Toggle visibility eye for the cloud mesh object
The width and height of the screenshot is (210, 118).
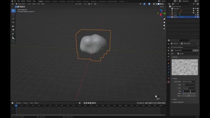coord(196,15)
